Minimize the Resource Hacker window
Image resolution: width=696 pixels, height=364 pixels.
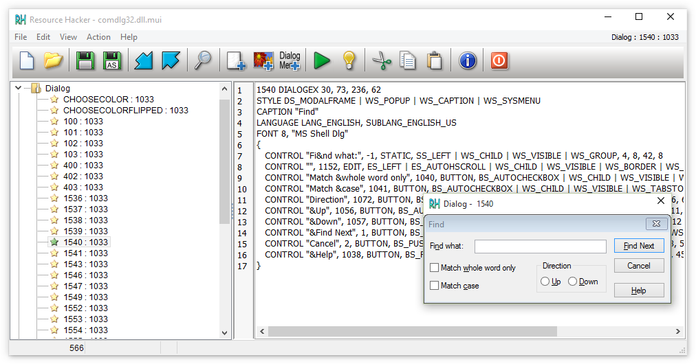pos(608,17)
